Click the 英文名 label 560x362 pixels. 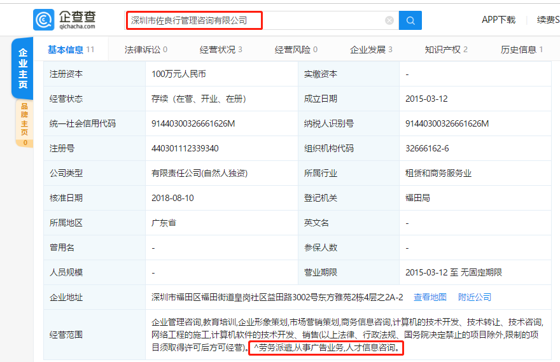316,223
